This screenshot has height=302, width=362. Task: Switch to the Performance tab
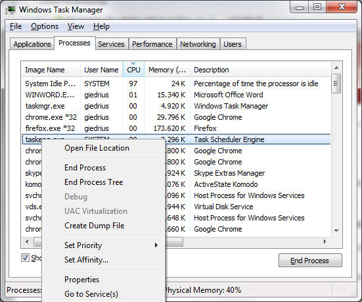click(x=152, y=44)
